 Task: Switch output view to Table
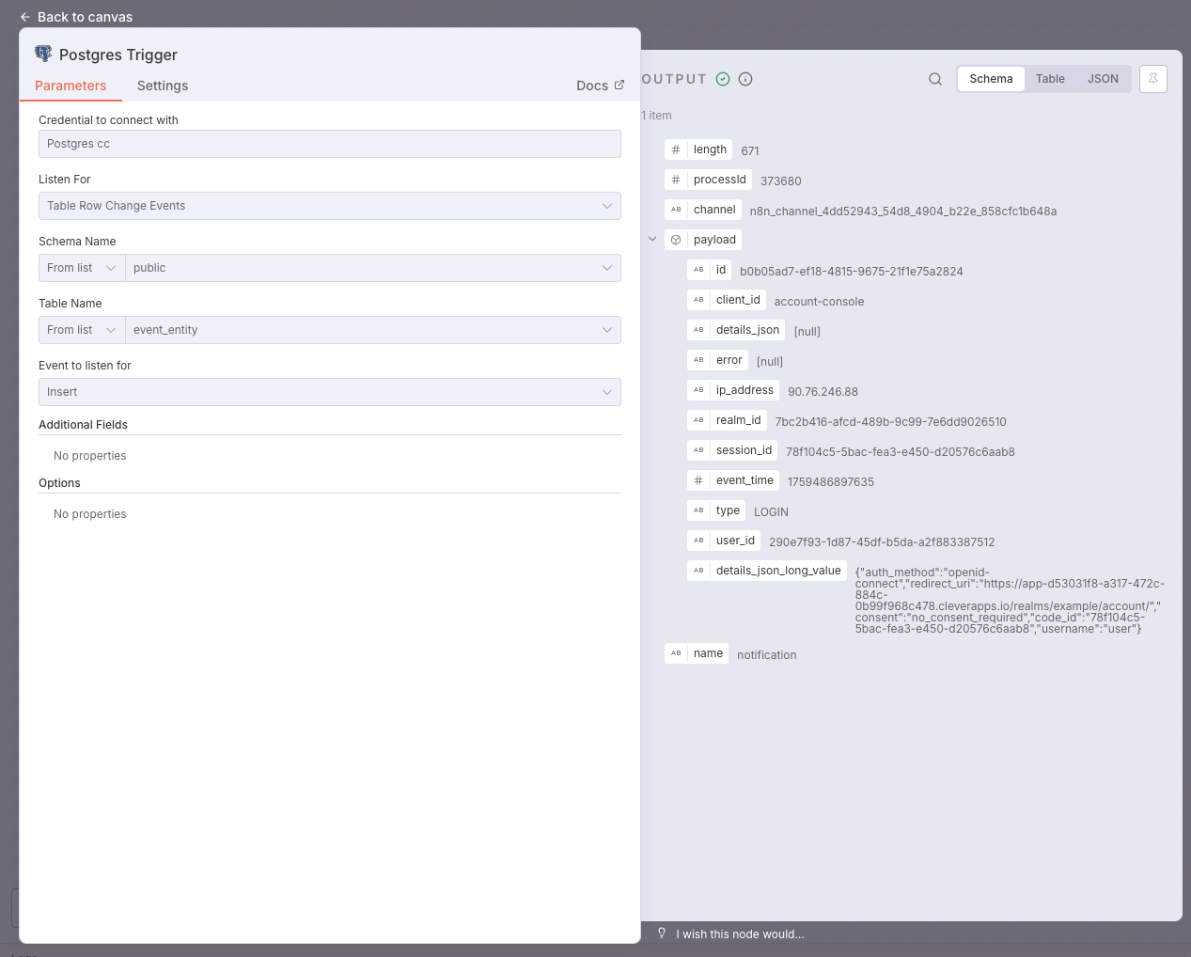pos(1050,79)
